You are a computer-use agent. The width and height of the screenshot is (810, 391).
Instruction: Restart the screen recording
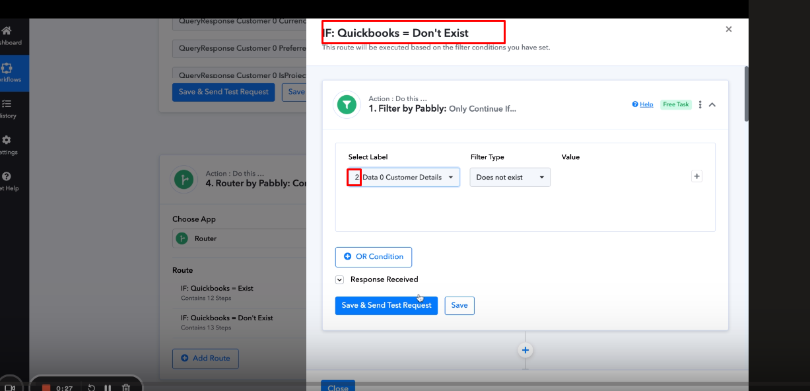91,388
